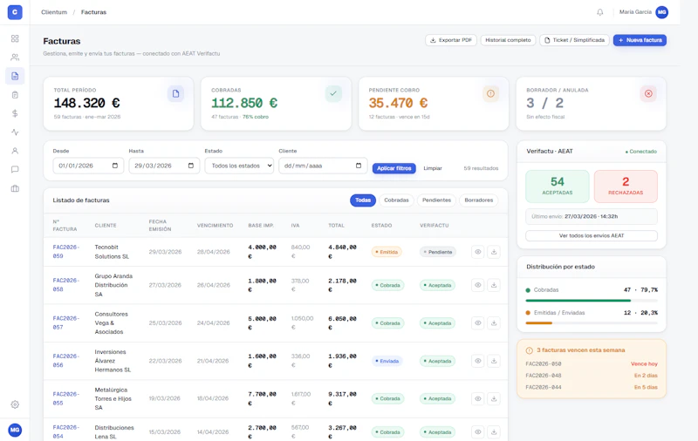
Task: Click the warning icon in Pendiente Cobro card
Action: (x=490, y=94)
